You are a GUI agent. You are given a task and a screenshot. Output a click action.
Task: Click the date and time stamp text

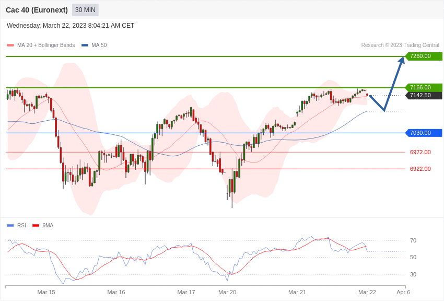pyautogui.click(x=71, y=26)
